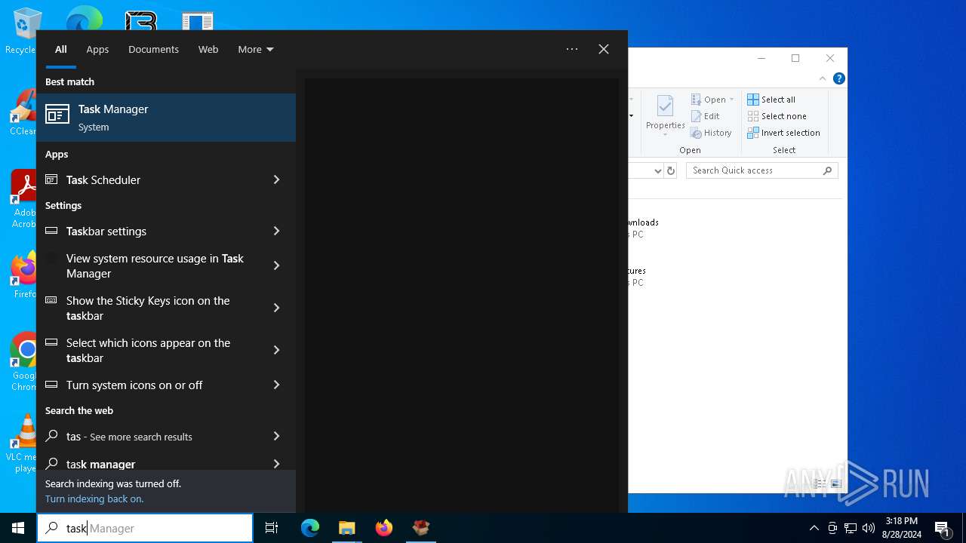Click the Taskbar settings icon
966x543 pixels.
[x=51, y=231]
